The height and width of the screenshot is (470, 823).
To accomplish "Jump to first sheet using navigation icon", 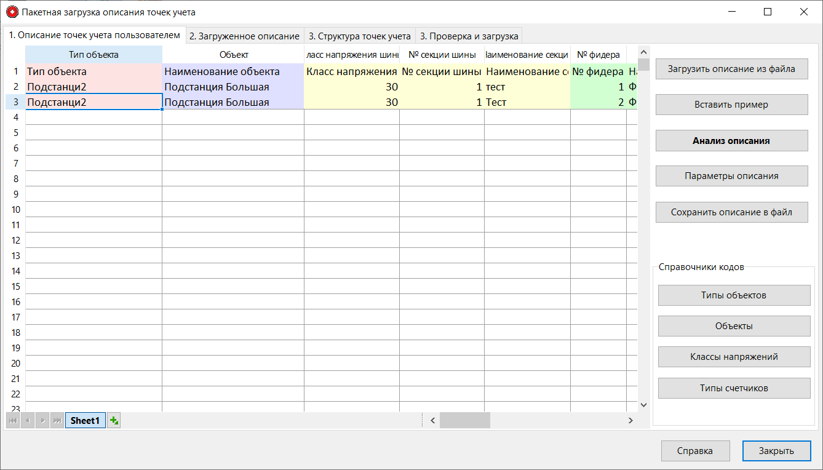I will point(12,420).
